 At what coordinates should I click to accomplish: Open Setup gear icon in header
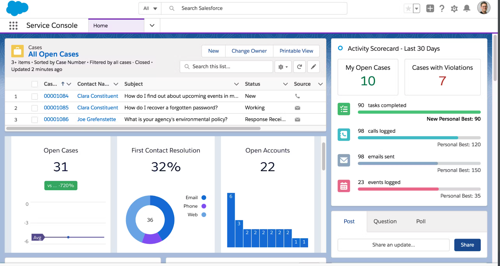[454, 9]
